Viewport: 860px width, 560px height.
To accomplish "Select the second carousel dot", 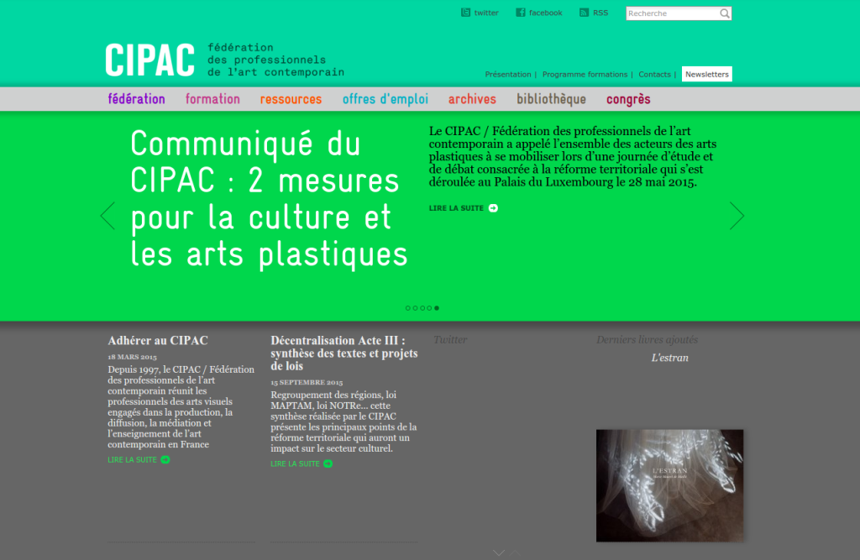I will pos(415,308).
